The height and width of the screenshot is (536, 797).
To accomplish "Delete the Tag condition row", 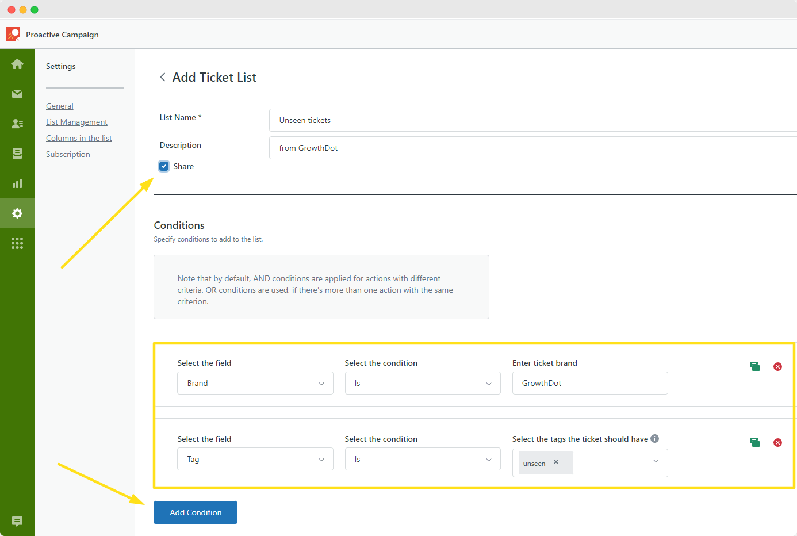I will point(777,442).
